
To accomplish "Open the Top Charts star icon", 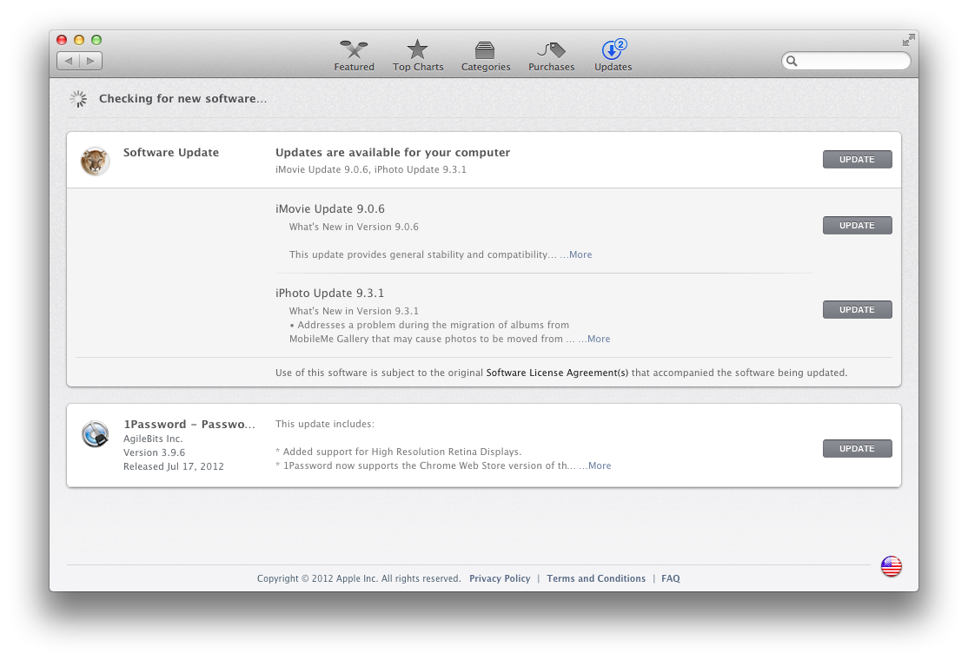I will [x=417, y=49].
